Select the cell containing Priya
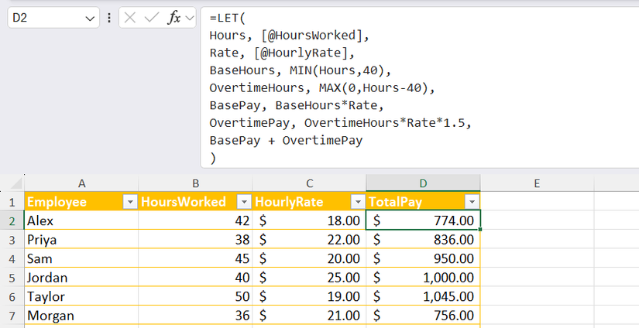This screenshot has width=639, height=328. pos(81,239)
